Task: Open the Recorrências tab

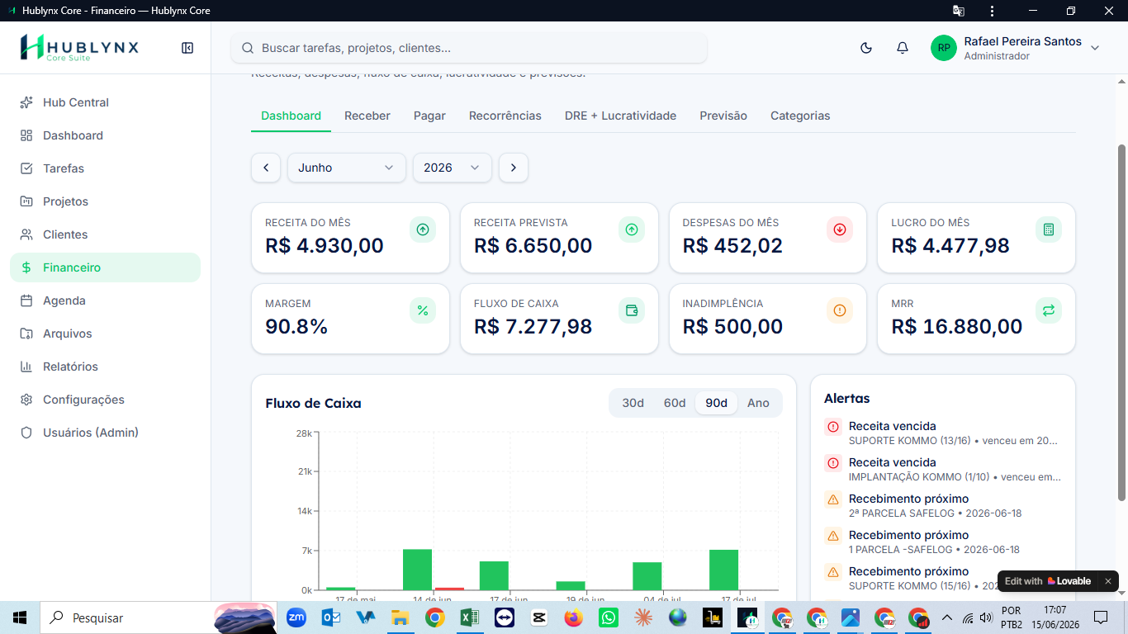Action: tap(505, 116)
